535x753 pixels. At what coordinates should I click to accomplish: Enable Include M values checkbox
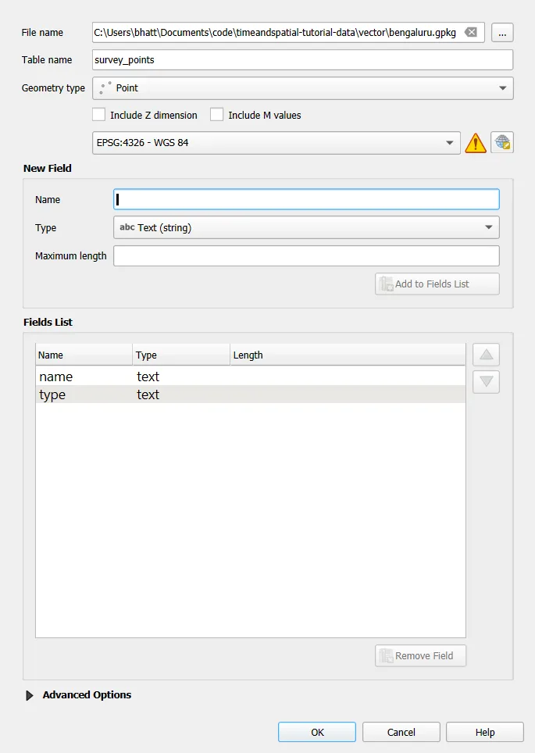216,115
